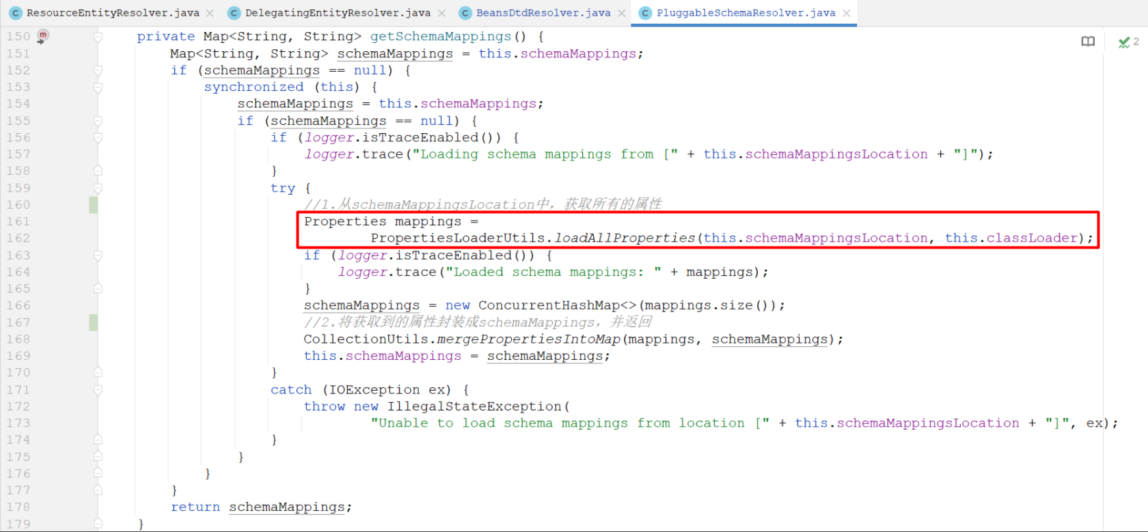Click the green change marker at line 160
The image size is (1148, 532).
(x=93, y=205)
